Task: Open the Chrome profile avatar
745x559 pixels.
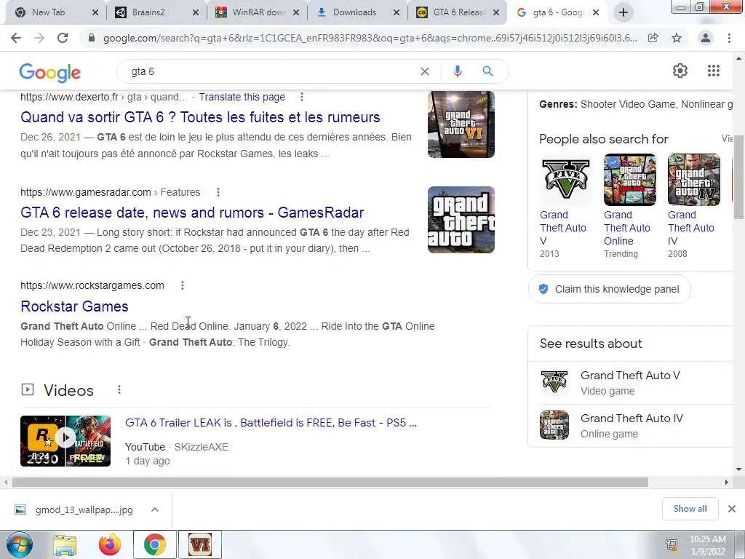Action: pos(706,38)
